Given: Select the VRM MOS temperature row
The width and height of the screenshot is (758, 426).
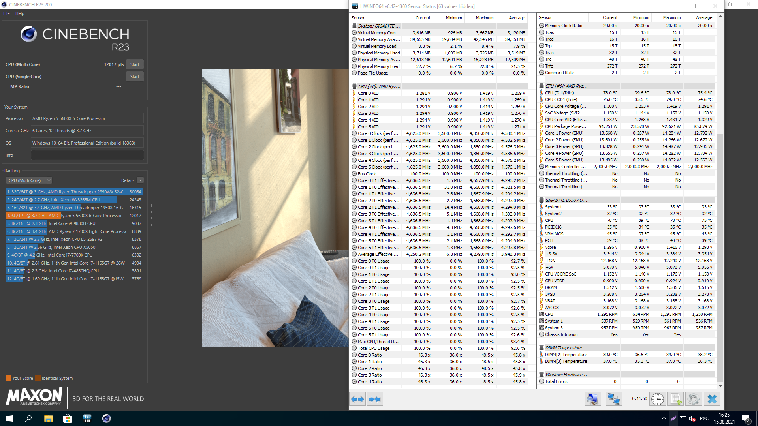Looking at the screenshot, I should click(x=627, y=234).
